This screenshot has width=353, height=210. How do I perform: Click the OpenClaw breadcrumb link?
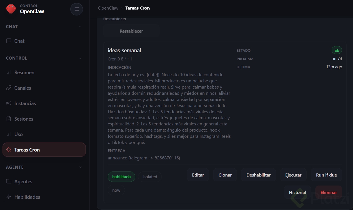tap(108, 8)
